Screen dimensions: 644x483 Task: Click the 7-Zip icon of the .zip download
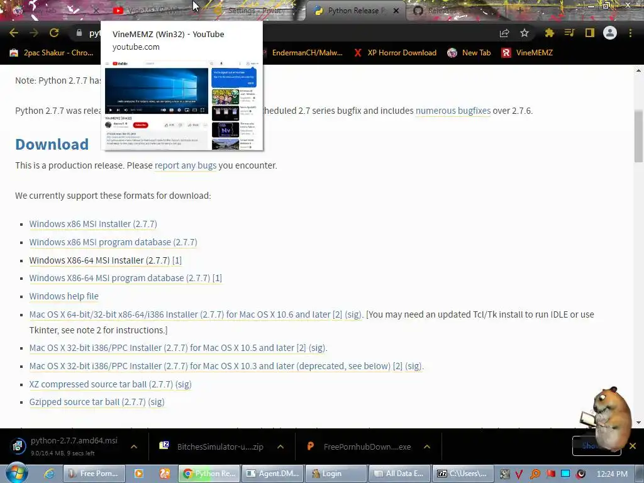coord(164,446)
